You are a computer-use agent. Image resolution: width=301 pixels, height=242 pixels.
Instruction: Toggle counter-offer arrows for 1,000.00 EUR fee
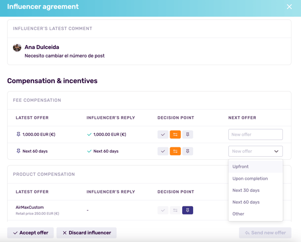point(175,134)
